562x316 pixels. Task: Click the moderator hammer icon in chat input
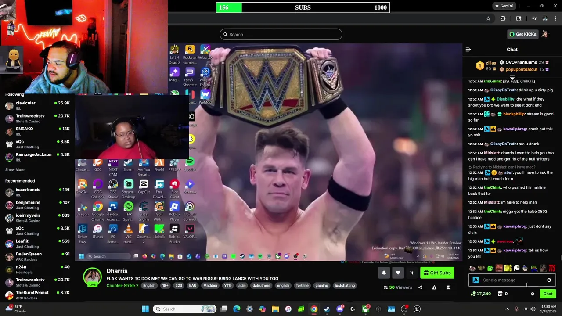point(476,280)
